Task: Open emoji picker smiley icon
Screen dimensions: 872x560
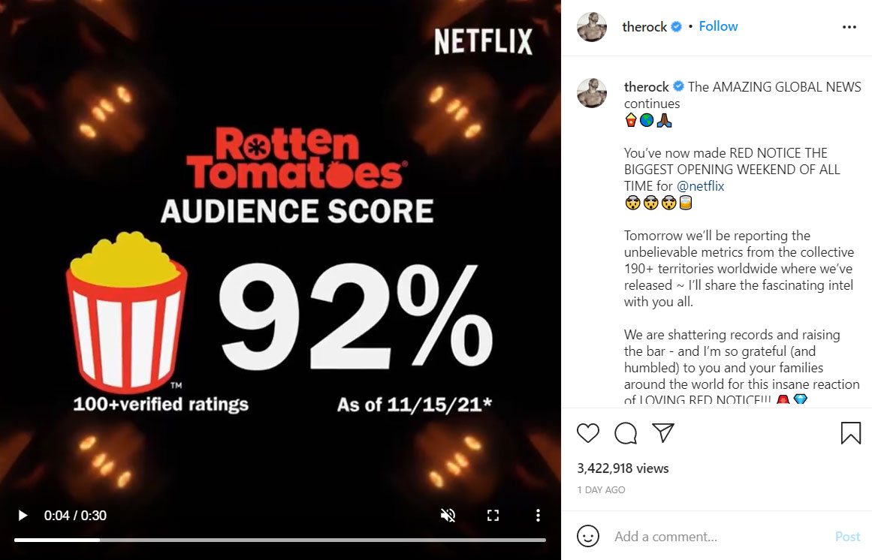Action: (x=588, y=536)
